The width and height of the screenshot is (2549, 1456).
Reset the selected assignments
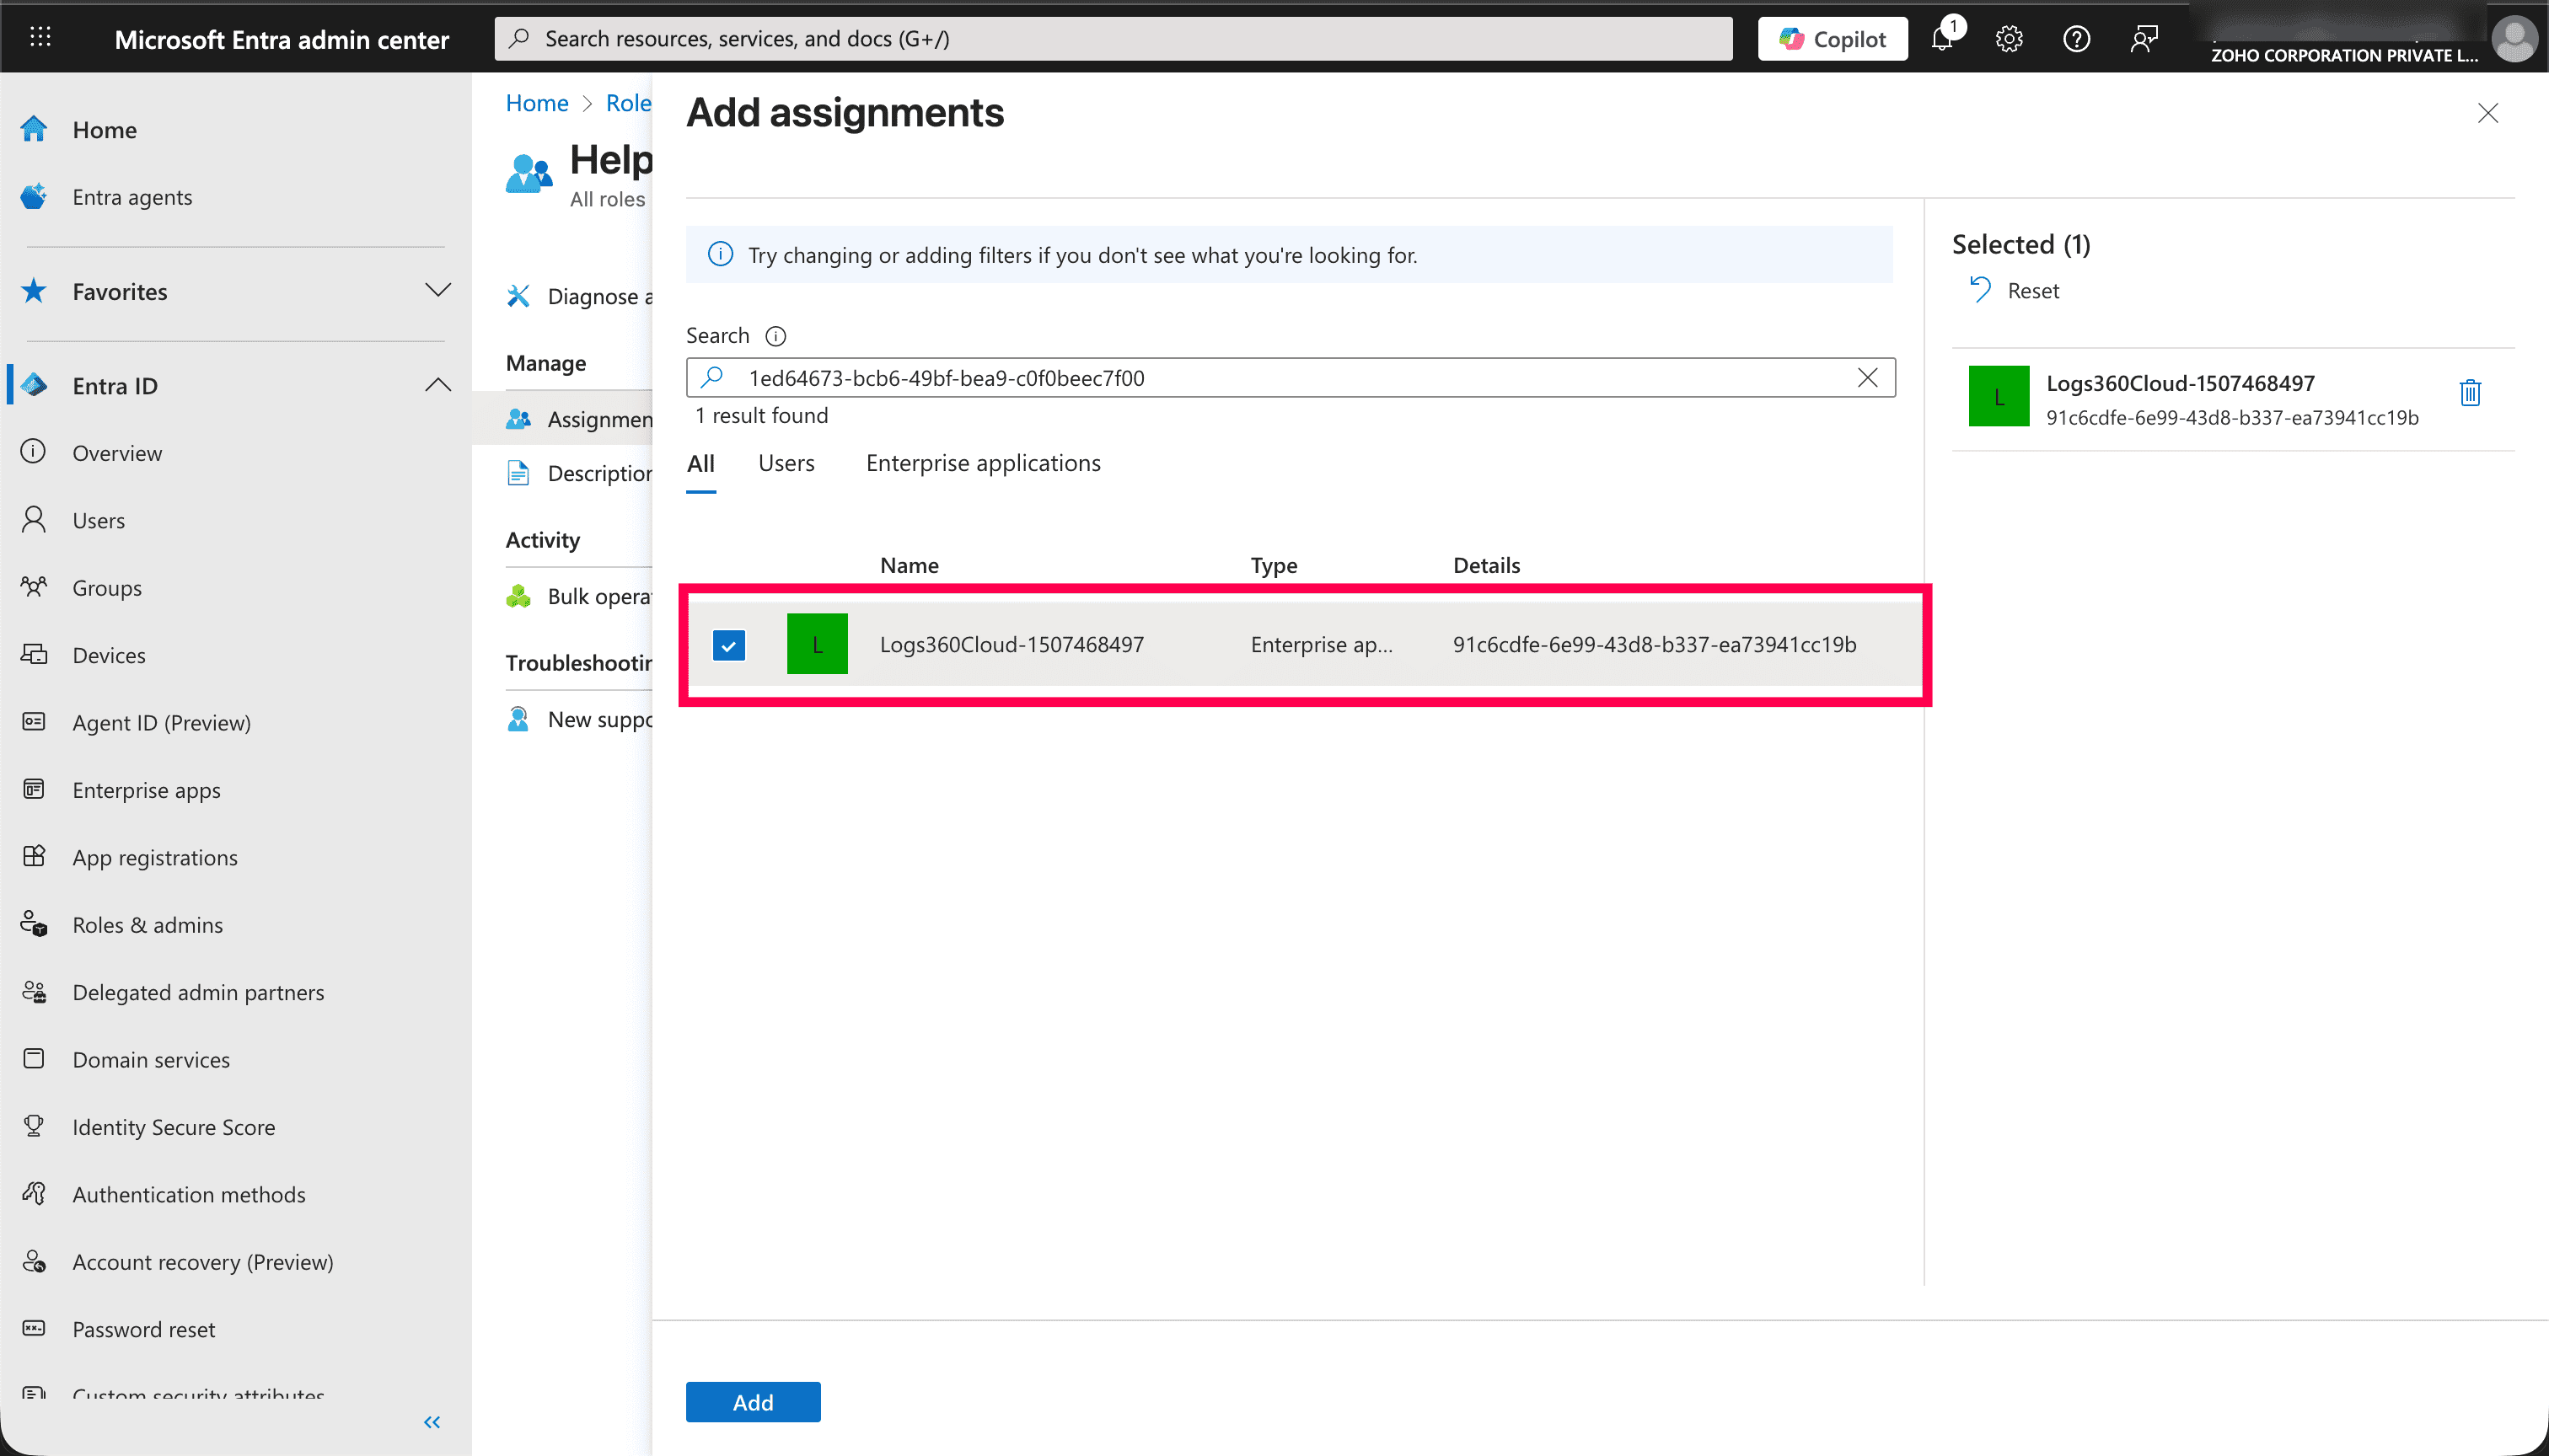pyautogui.click(x=2015, y=290)
